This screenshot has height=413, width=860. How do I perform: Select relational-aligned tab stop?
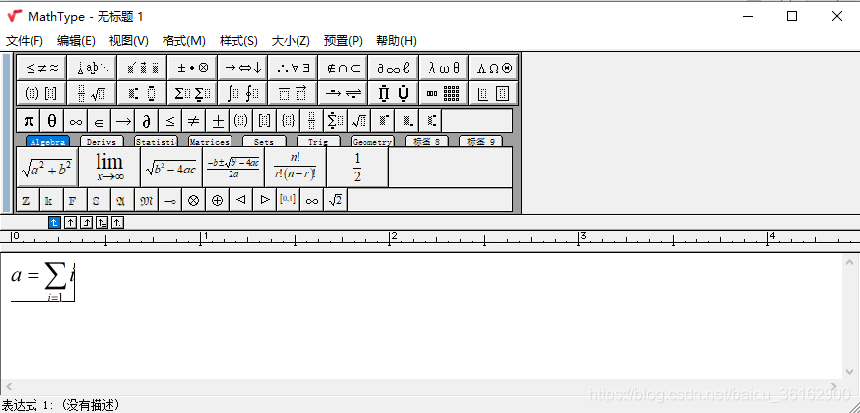tap(102, 222)
